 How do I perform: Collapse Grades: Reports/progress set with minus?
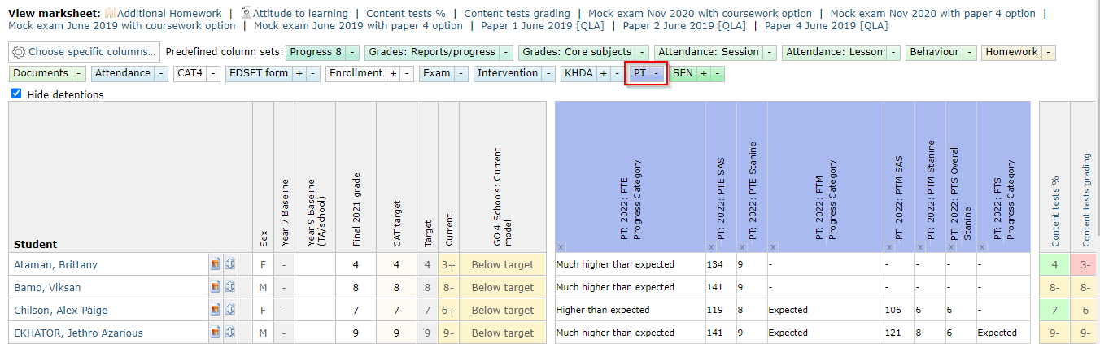point(505,52)
